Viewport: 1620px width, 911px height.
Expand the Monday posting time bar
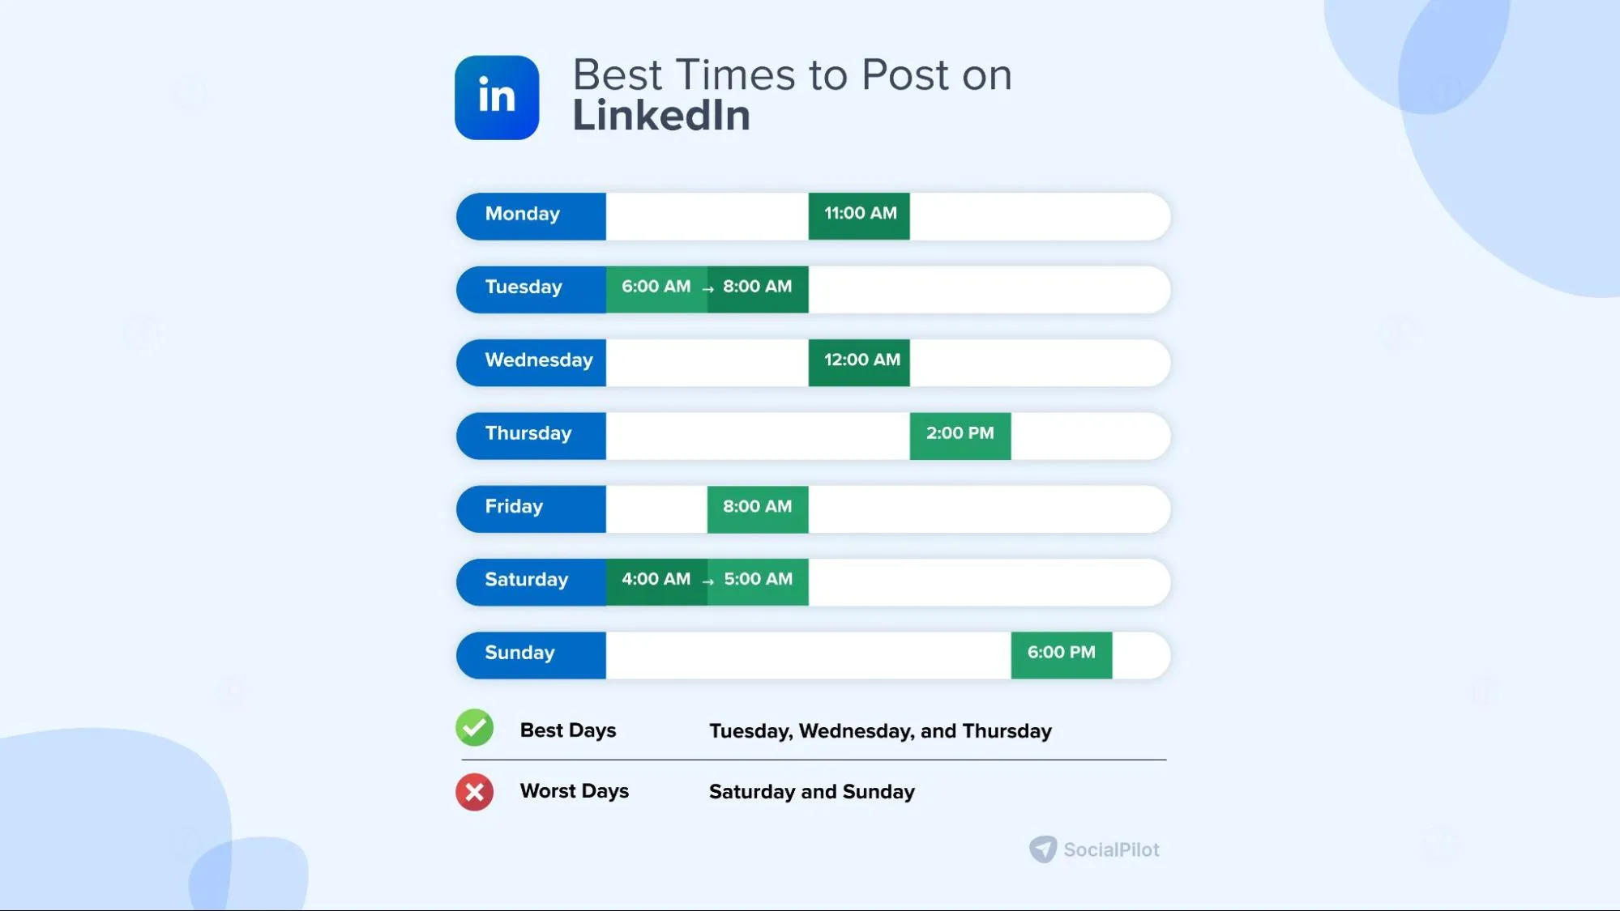[x=860, y=214]
